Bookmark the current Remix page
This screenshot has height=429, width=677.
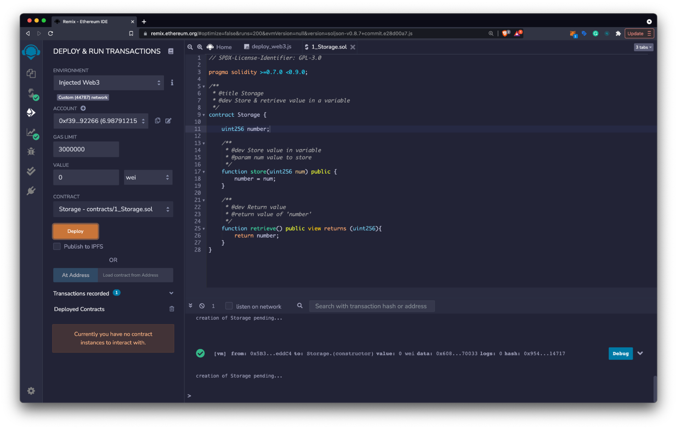132,34
